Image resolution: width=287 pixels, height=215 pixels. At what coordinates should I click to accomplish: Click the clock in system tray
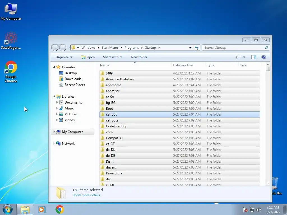[x=273, y=210]
